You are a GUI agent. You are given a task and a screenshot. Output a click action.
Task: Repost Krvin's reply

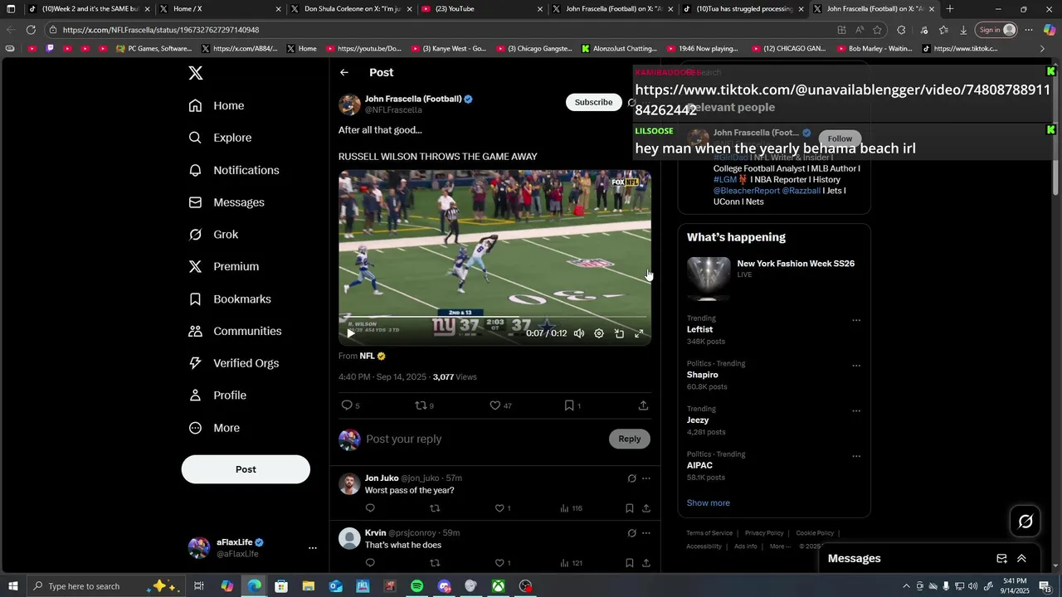point(435,563)
